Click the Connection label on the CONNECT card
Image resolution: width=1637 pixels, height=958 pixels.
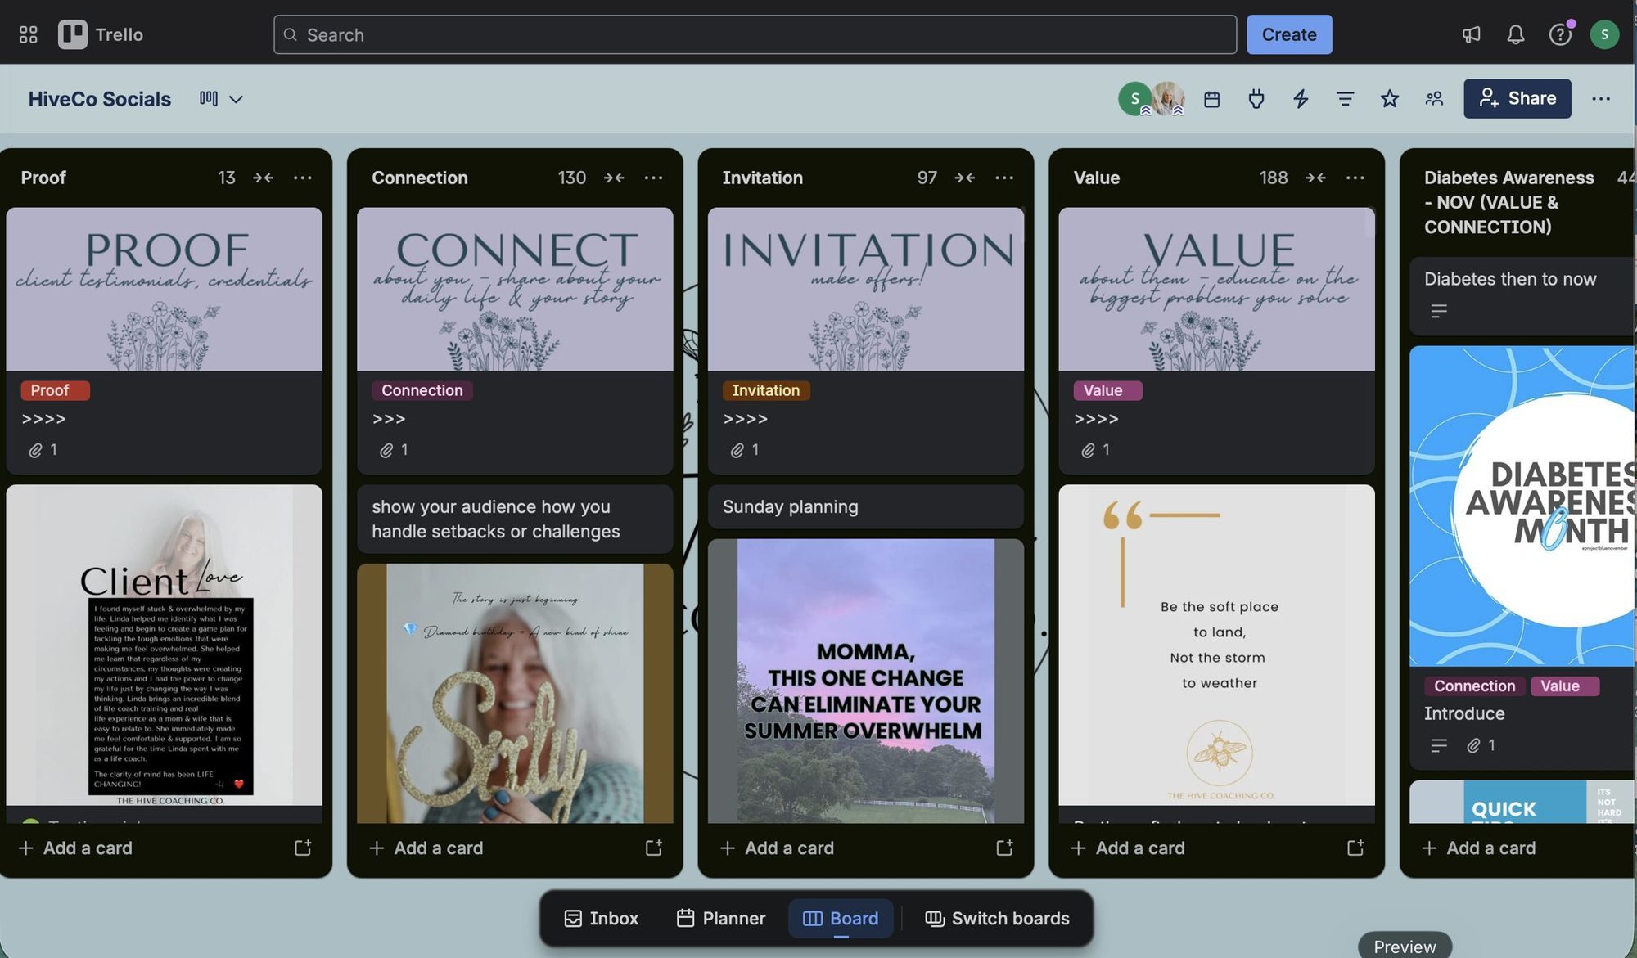click(x=422, y=390)
